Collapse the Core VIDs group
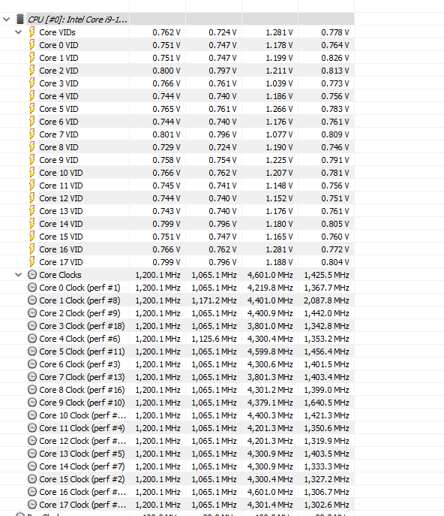The width and height of the screenshot is (444, 516). point(19,32)
